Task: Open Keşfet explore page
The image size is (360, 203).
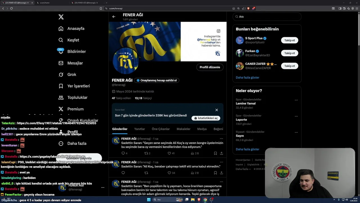Action: pos(69,40)
